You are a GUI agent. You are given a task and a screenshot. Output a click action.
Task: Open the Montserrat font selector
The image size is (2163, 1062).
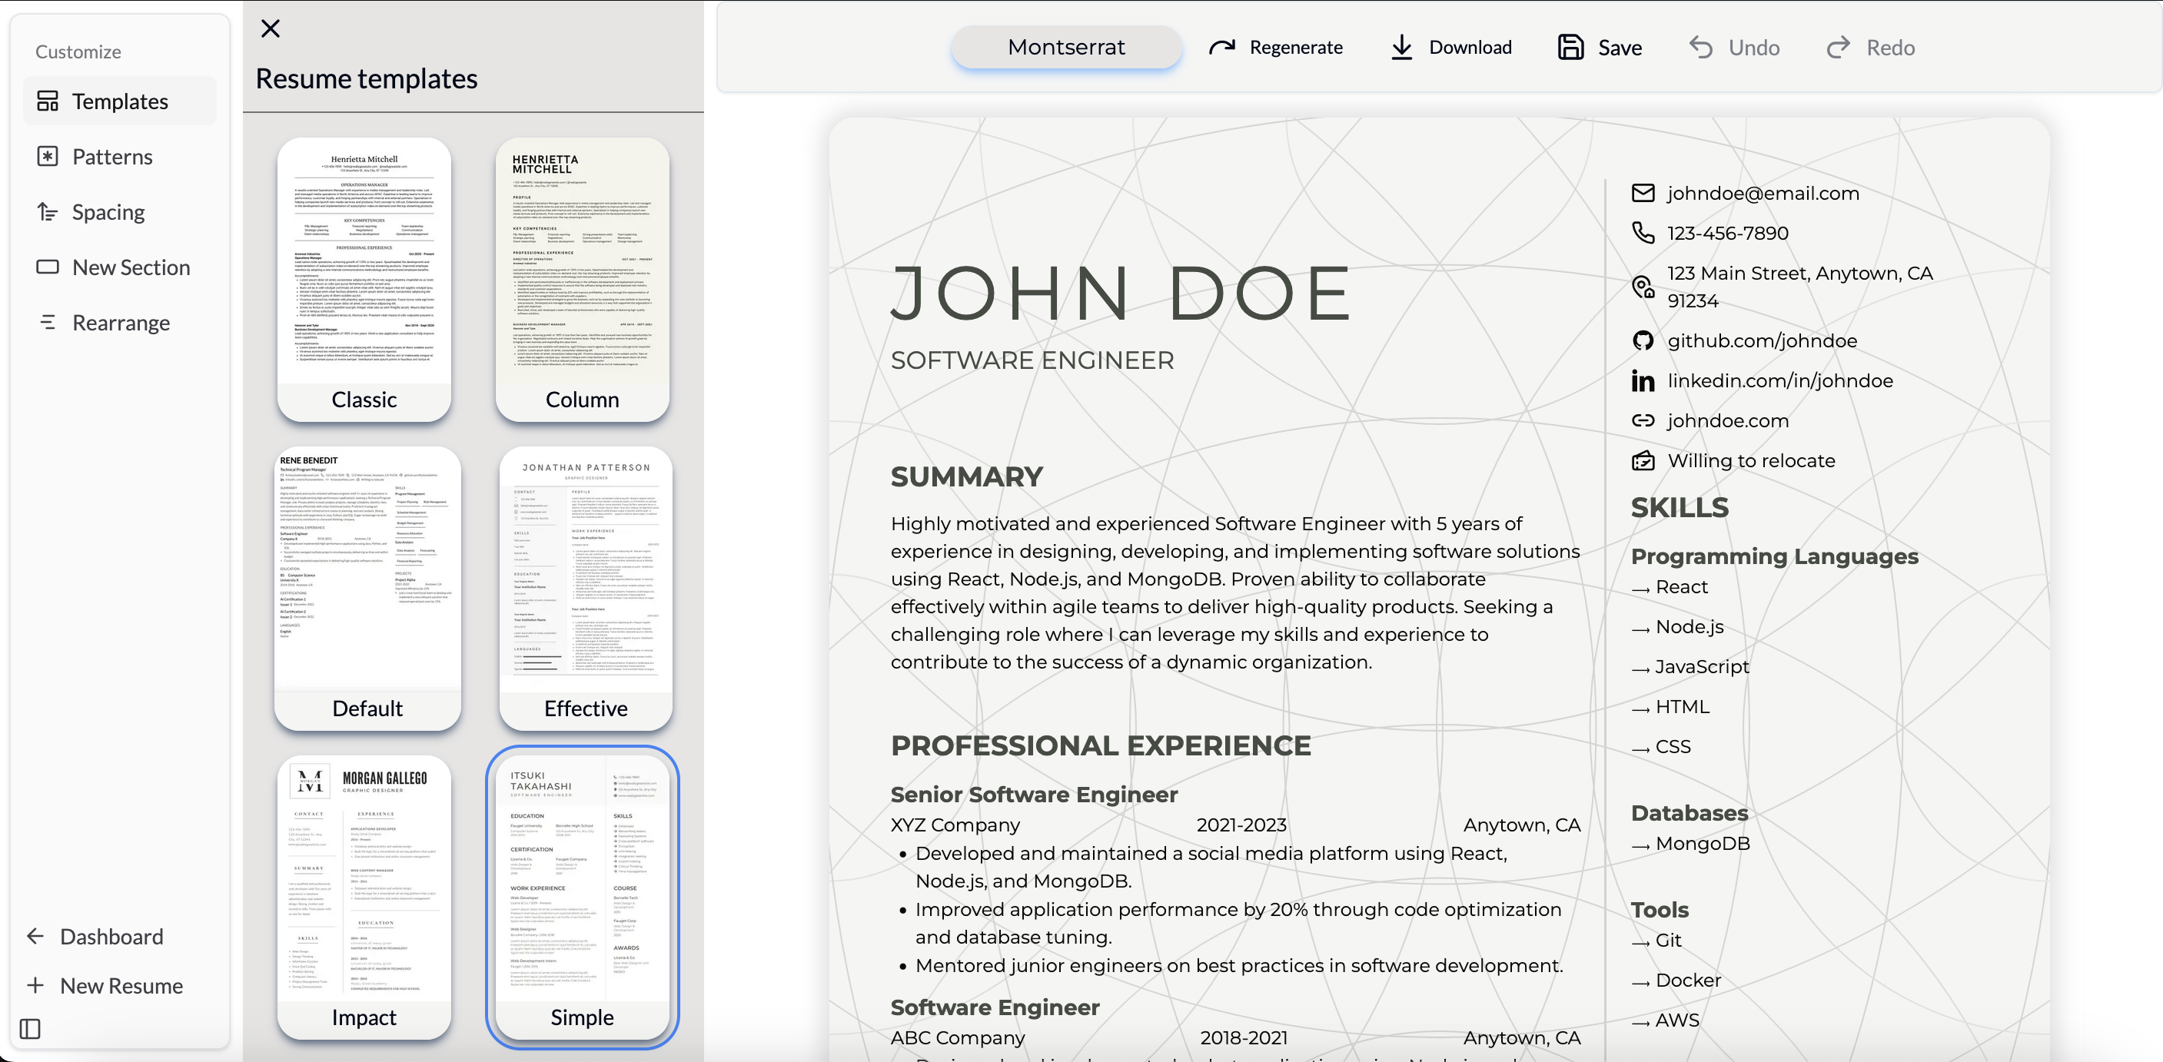click(1065, 47)
